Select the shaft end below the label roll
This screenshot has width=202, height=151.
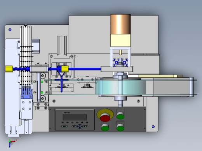coord(120,103)
